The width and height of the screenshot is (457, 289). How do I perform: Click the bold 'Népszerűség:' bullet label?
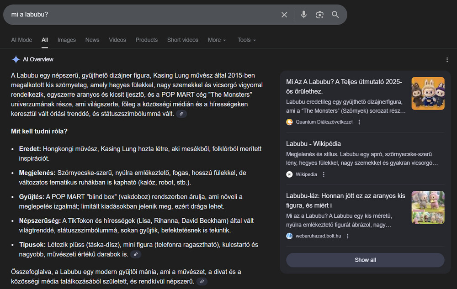40,221
